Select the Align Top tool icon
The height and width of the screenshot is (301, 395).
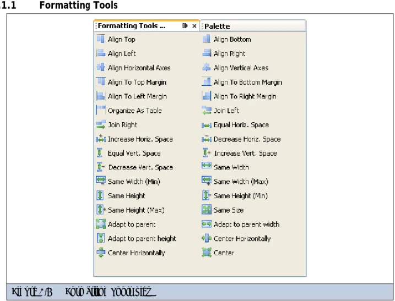pyautogui.click(x=101, y=39)
